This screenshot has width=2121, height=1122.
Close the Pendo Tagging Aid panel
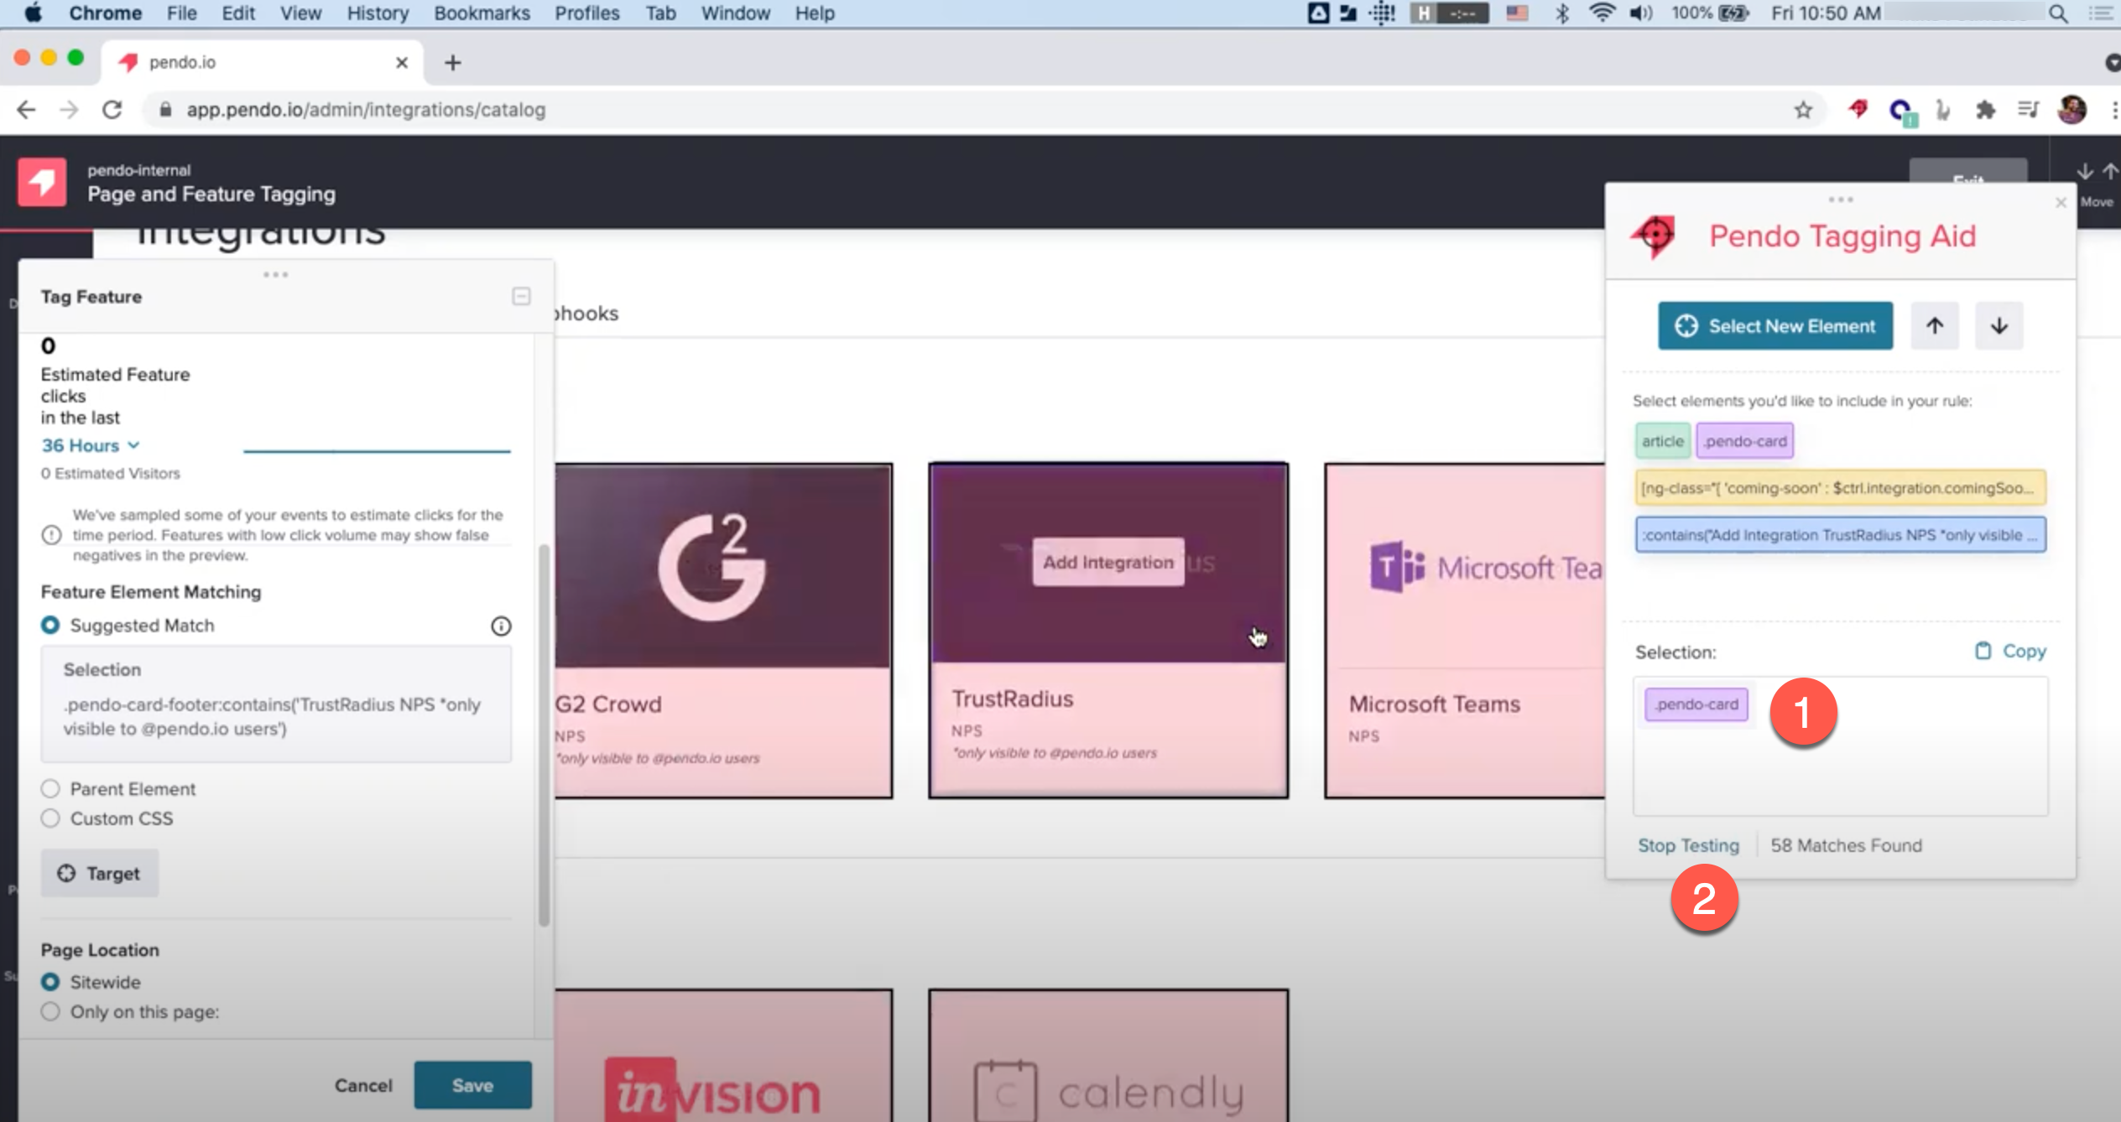(x=2061, y=202)
